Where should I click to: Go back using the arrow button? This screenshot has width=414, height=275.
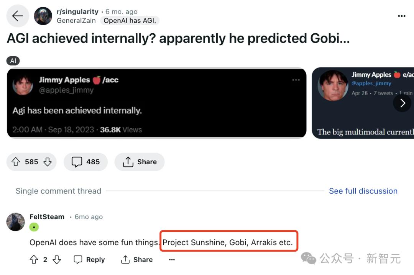coord(17,16)
